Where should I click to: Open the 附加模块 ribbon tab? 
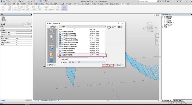(x=24, y=4)
